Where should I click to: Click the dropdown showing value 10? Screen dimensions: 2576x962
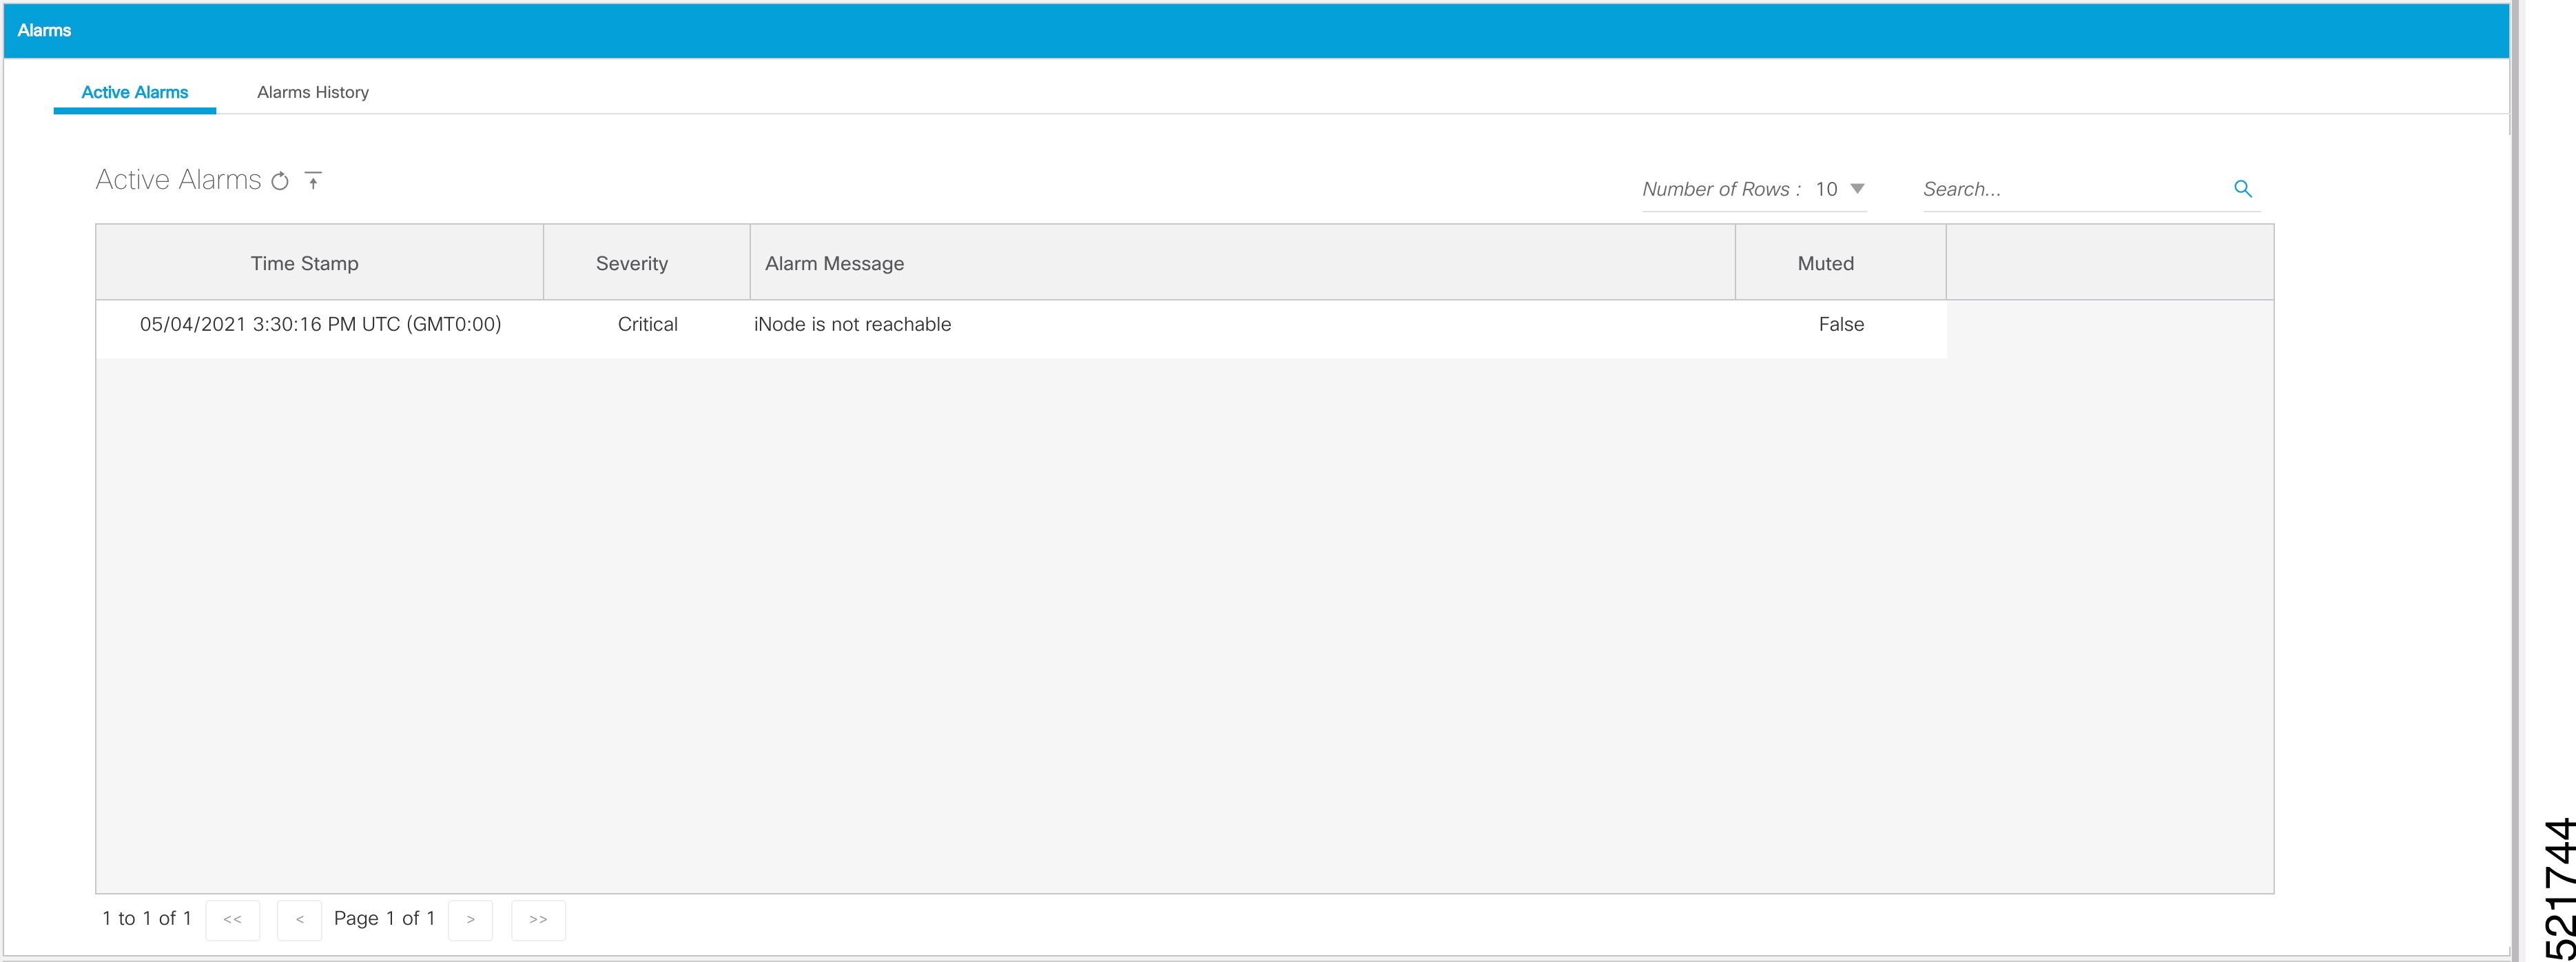tap(1828, 188)
